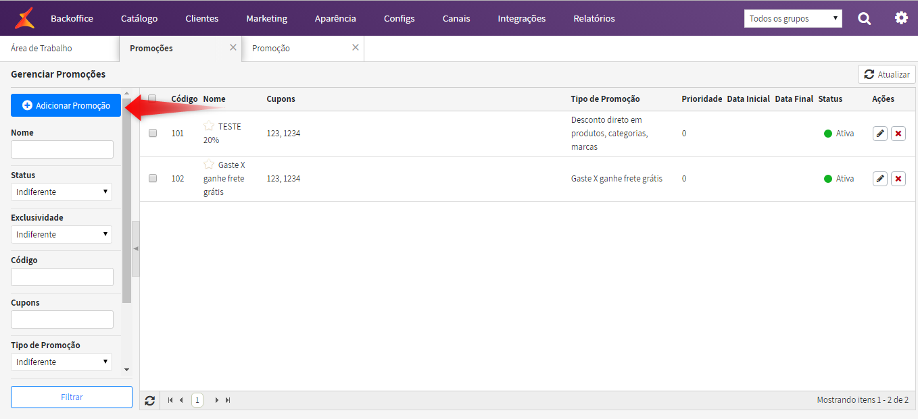The image size is (918, 419).
Task: Check the box for promotion 102
Action: pyautogui.click(x=153, y=179)
